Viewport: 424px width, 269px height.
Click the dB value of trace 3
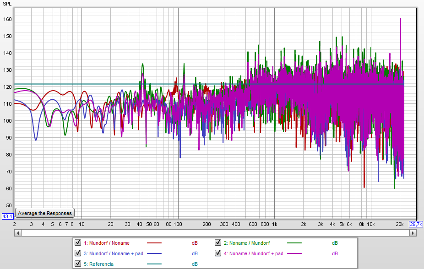tap(195, 253)
